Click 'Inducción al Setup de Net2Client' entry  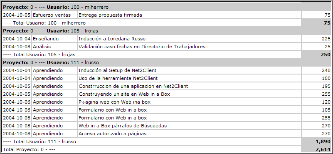point(189,70)
